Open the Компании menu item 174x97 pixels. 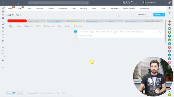(x=39, y=9)
